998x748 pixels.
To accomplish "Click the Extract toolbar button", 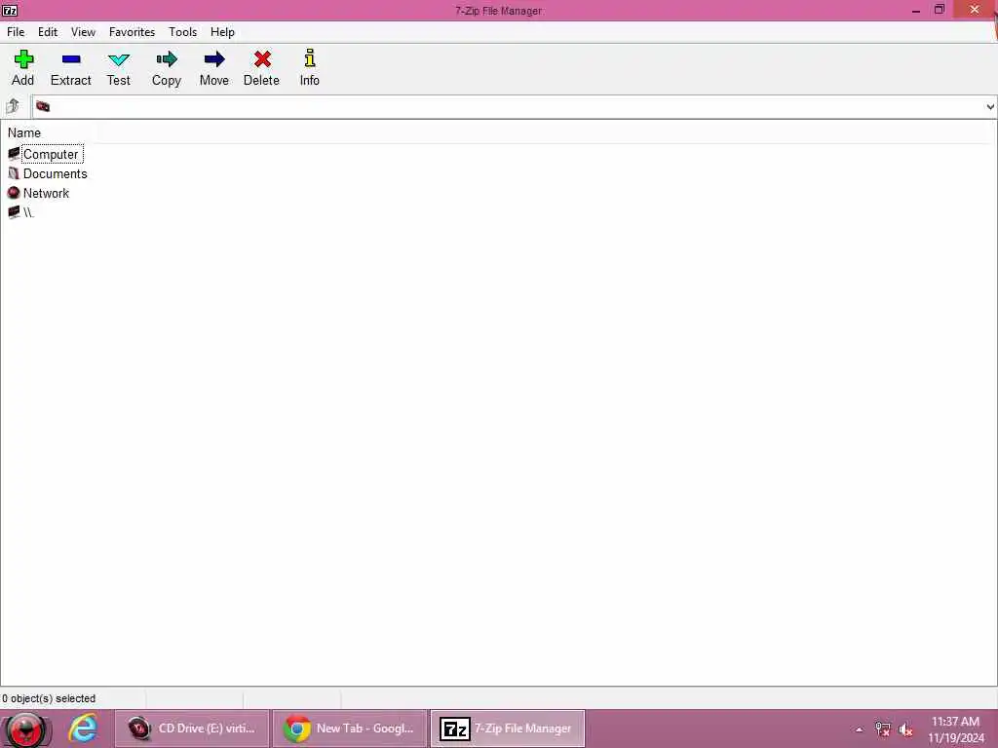I will point(70,68).
